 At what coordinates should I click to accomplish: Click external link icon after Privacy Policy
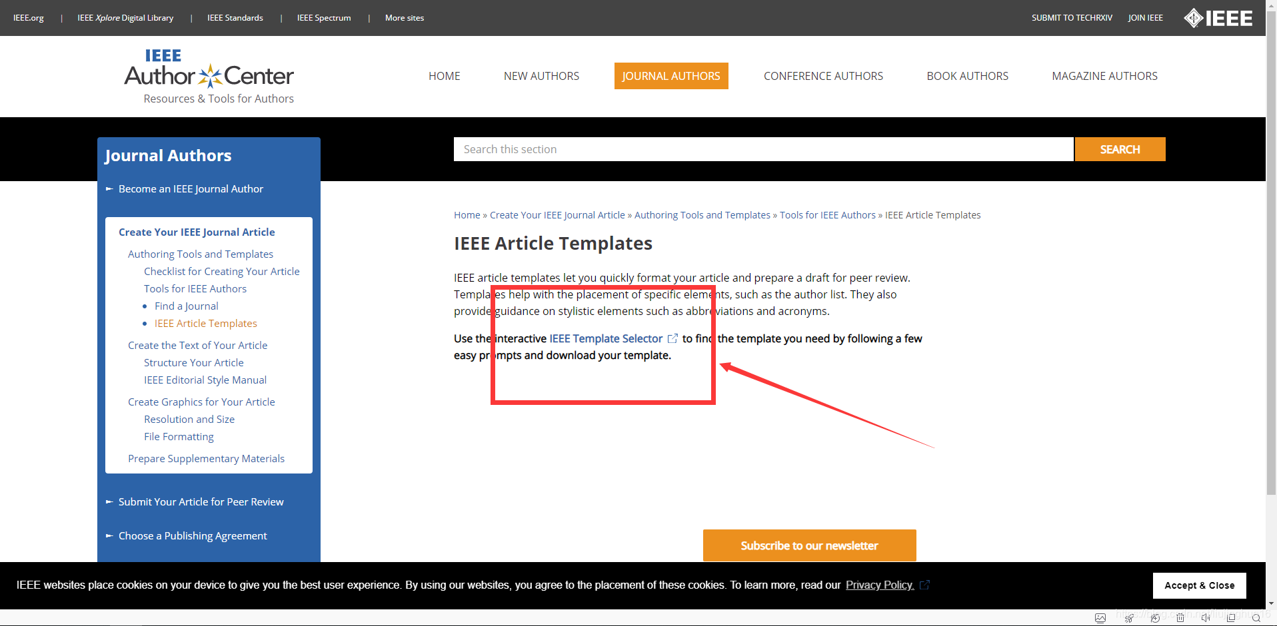tap(924, 585)
